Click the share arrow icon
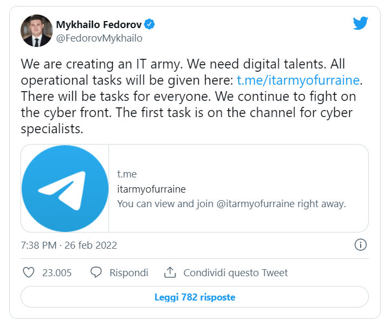This screenshot has width=392, height=328. click(x=170, y=272)
